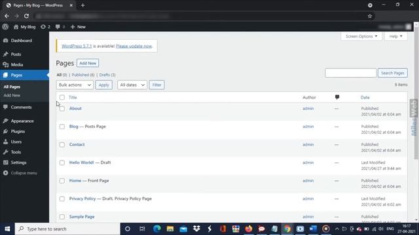Open Media in sidebar
The height and width of the screenshot is (235, 419).
pyautogui.click(x=17, y=65)
